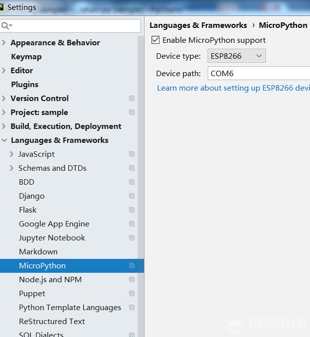The image size is (310, 337).
Task: Select Puppet settings item
Action: (32, 294)
